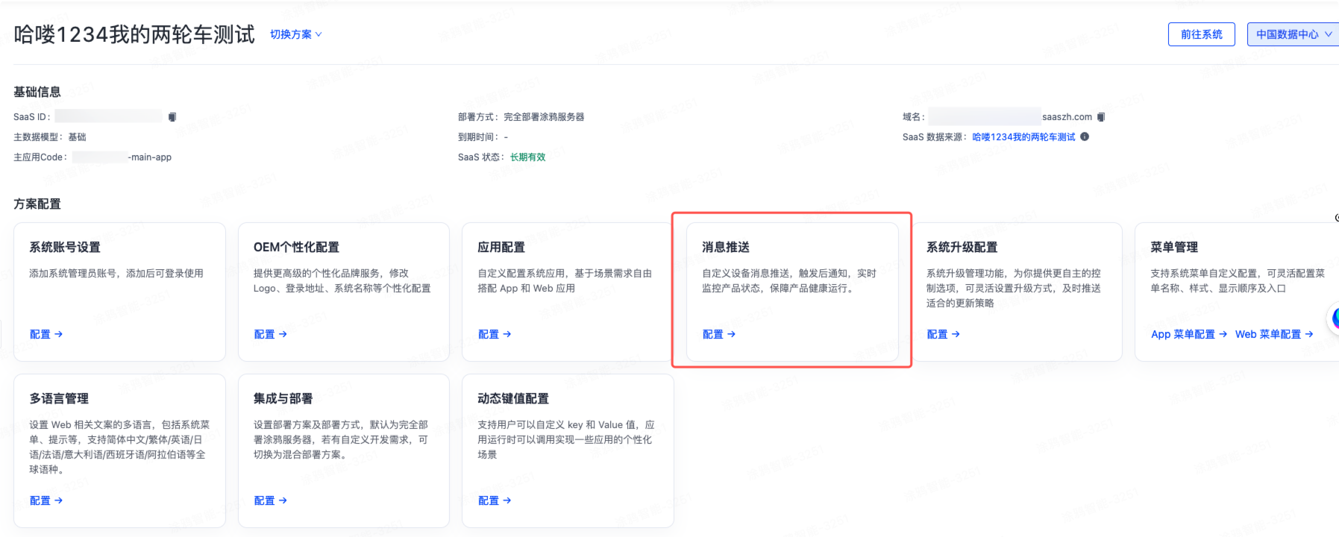Open the Web 菜单配置 link
The image size is (1339, 537).
pyautogui.click(x=1274, y=334)
